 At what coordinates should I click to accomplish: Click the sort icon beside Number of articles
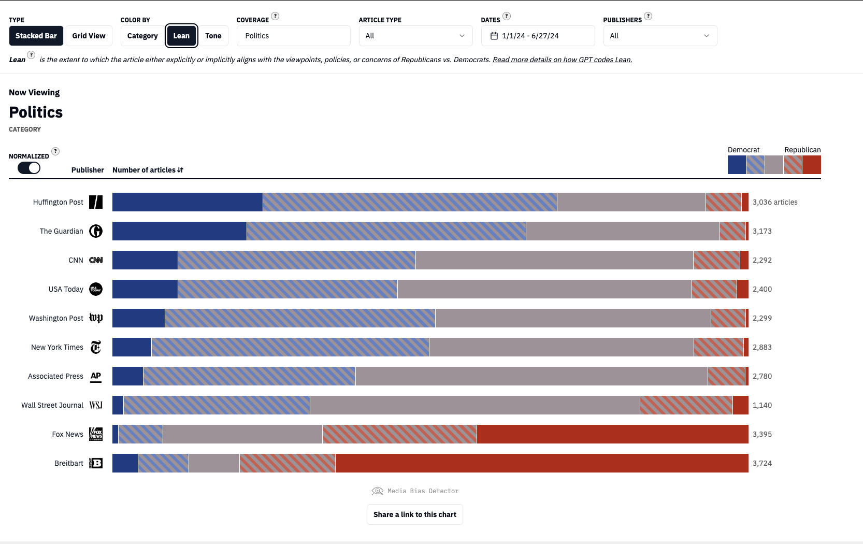pos(180,170)
